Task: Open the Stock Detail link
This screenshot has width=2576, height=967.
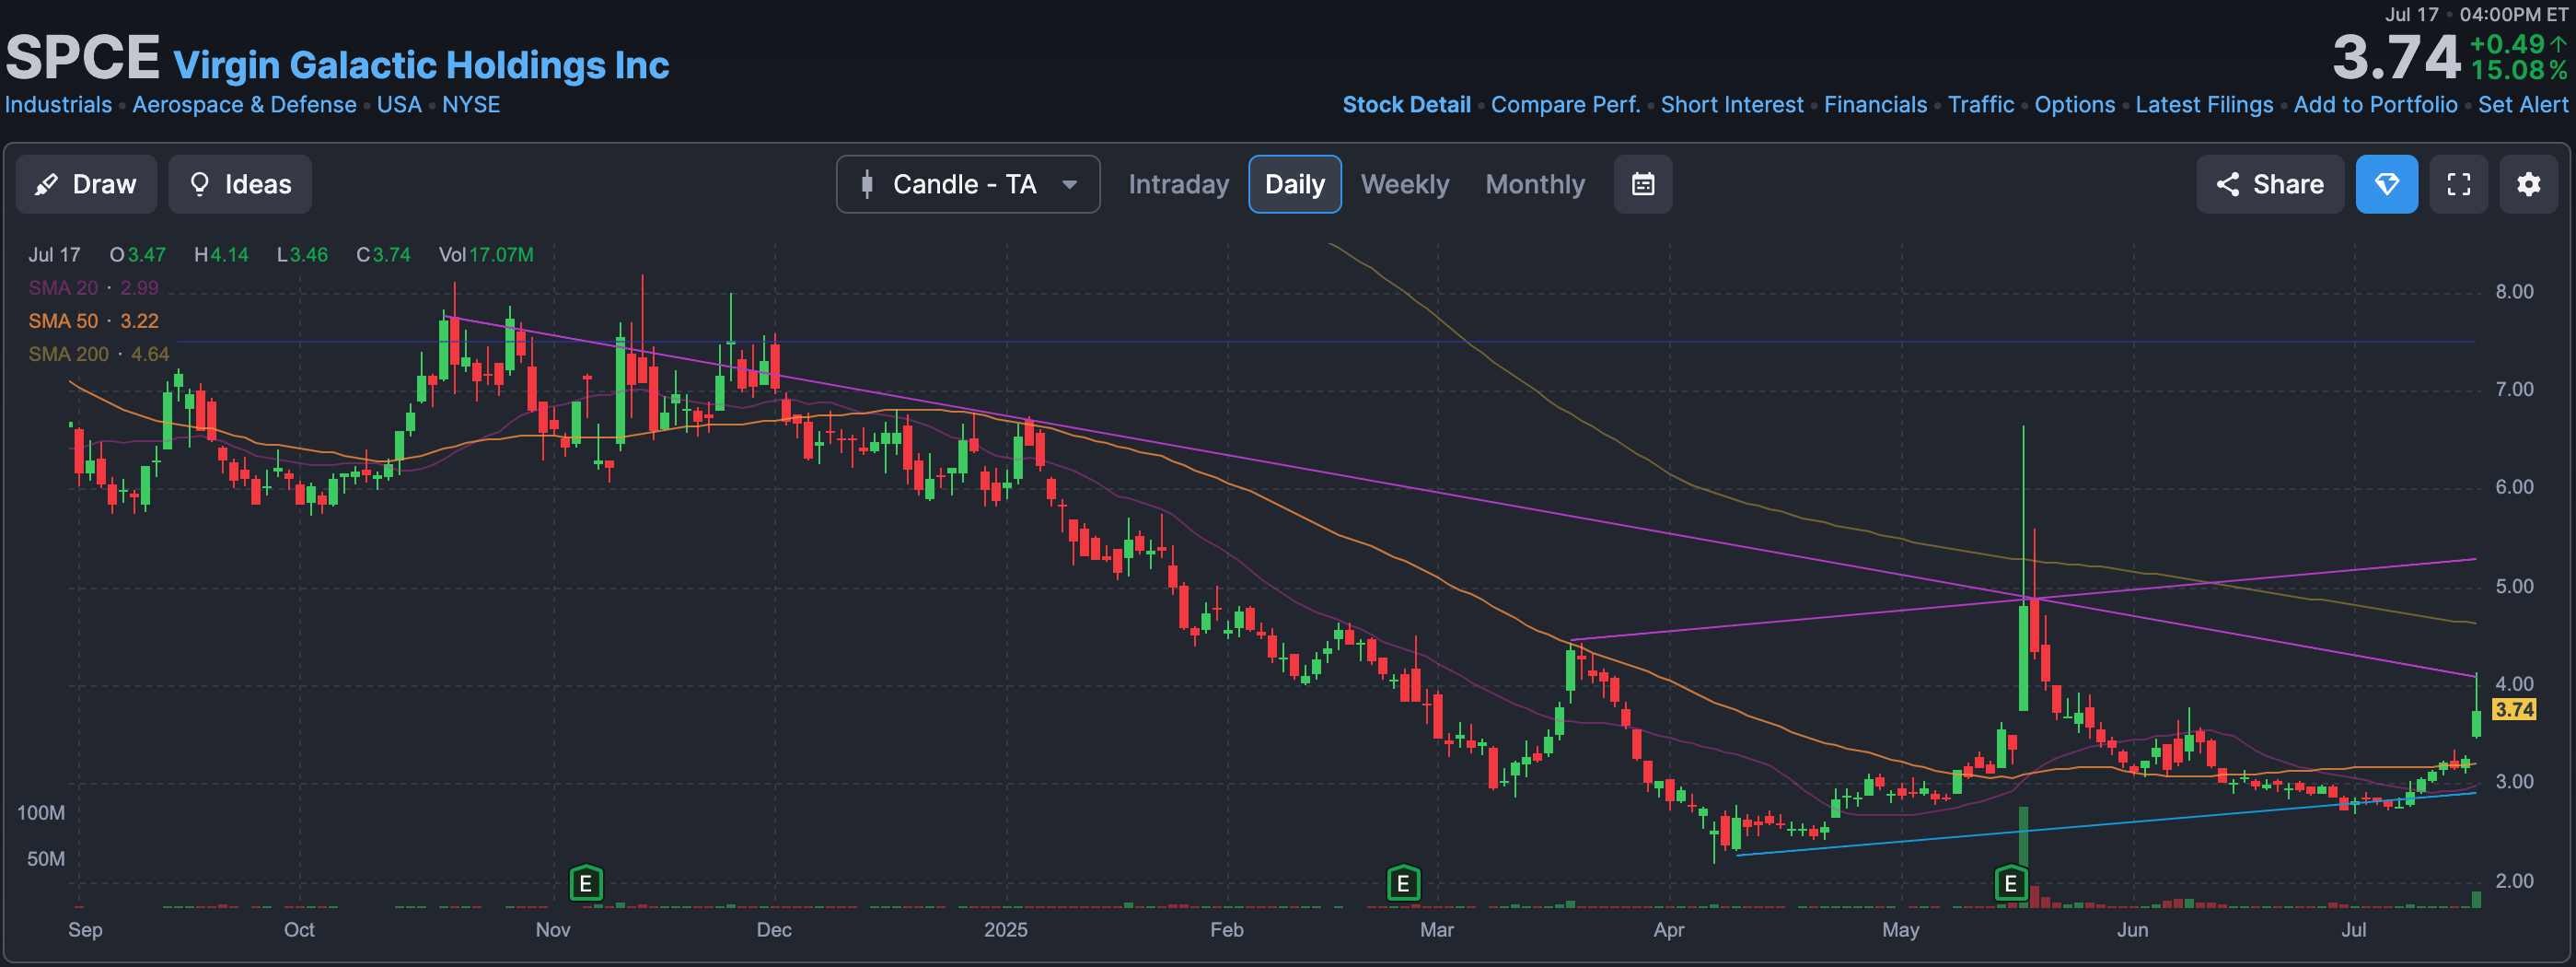Action: (1406, 105)
